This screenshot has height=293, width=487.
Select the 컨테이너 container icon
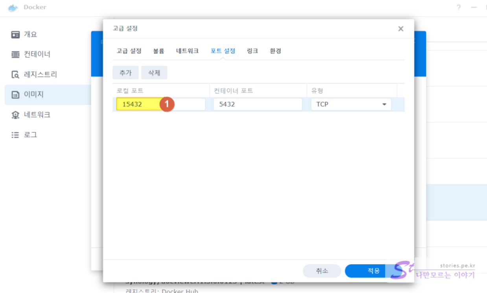pyautogui.click(x=15, y=55)
